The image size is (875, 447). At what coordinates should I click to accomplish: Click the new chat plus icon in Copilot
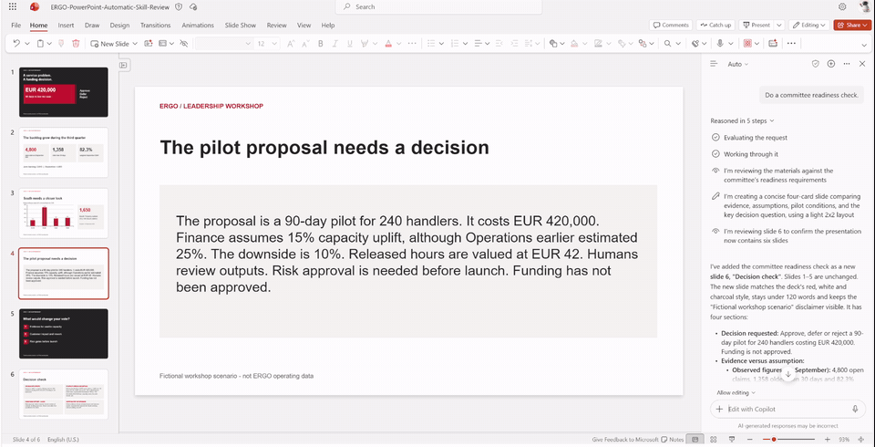click(x=831, y=64)
